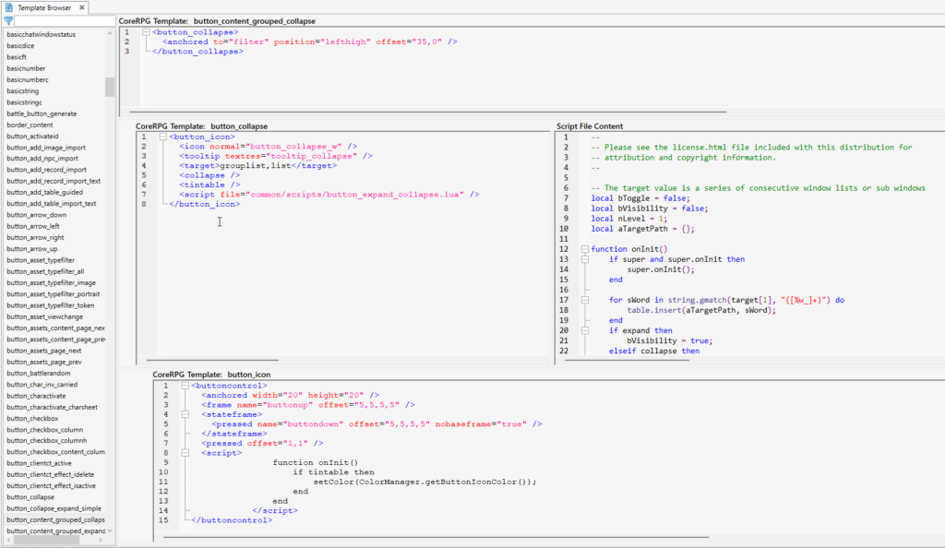Select button_charactivate_charsheet template
945x548 pixels.
click(52, 407)
